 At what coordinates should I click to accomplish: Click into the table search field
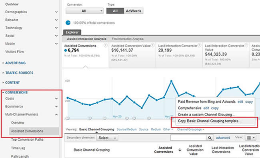(188, 138)
